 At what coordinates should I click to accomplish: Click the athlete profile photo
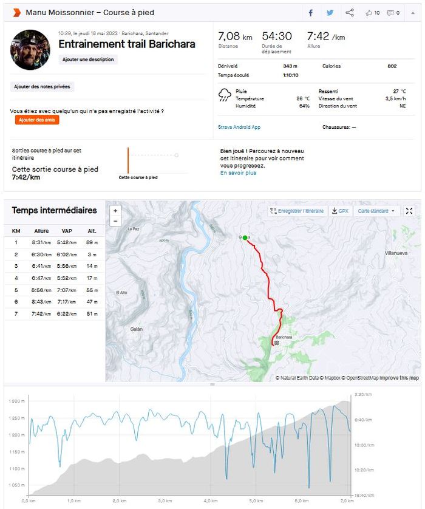[x=30, y=50]
